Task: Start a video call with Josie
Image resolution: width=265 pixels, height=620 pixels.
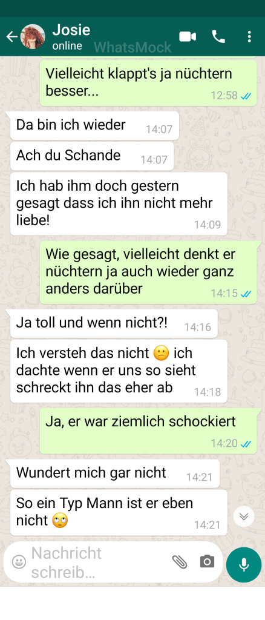Action: [188, 37]
